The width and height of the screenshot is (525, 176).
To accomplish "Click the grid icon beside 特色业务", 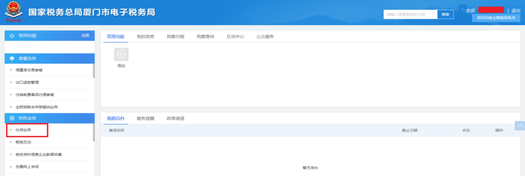I will tap(12, 118).
